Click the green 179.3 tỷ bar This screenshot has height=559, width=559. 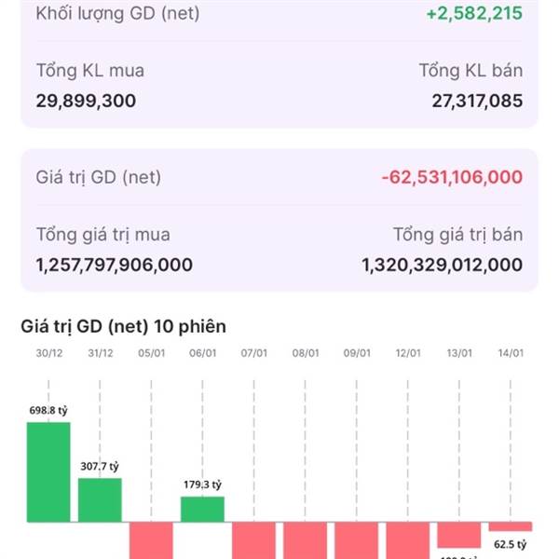pos(202,509)
